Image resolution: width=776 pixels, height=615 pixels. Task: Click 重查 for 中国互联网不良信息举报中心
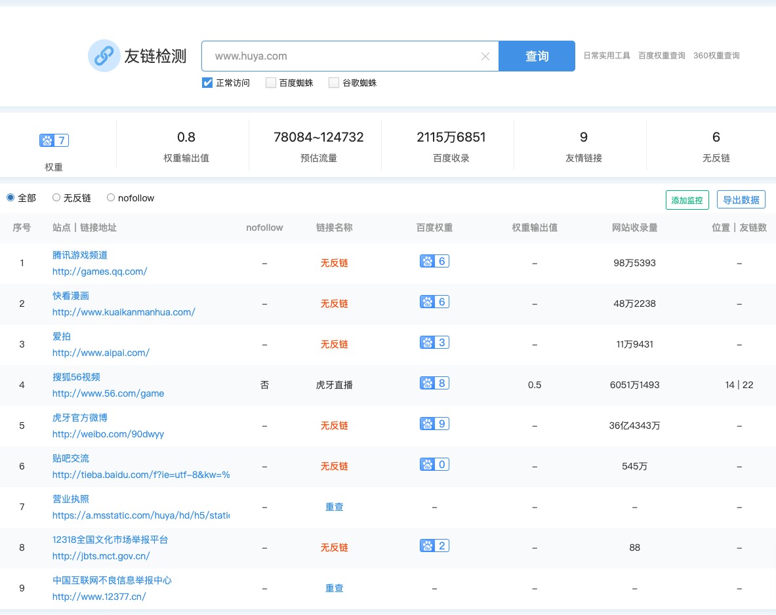click(x=334, y=587)
